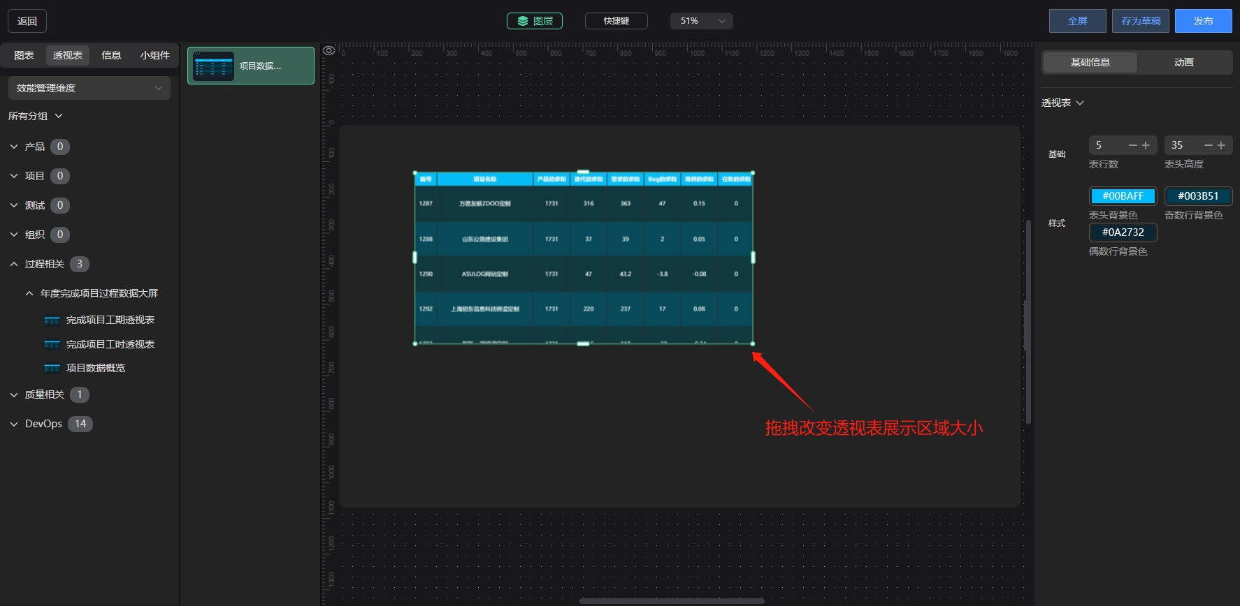Click the 完成项目工期透视表 table icon
1240x606 pixels.
click(x=52, y=320)
